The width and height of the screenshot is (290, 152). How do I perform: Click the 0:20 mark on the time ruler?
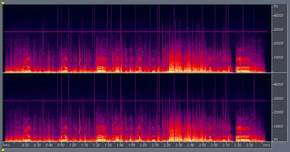pyautogui.click(x=26, y=145)
